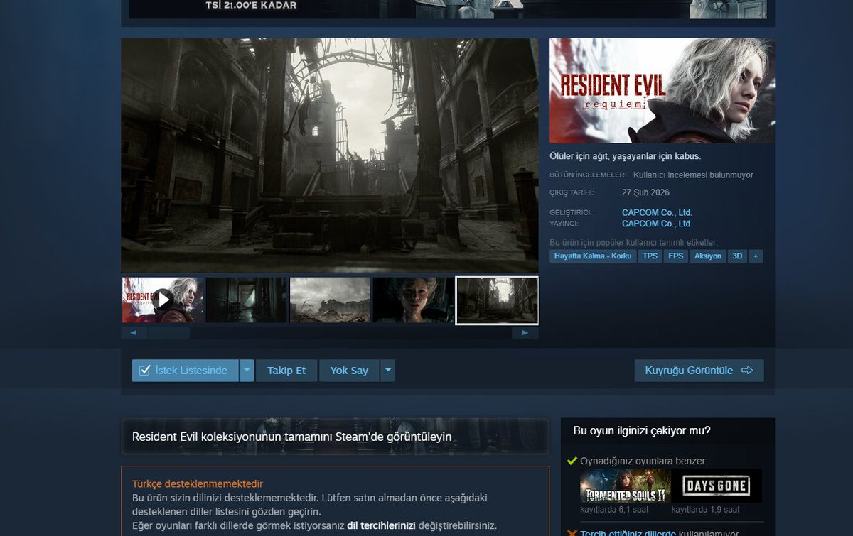
Task: Click the 27 Şub 2026 release date
Action: click(x=645, y=192)
